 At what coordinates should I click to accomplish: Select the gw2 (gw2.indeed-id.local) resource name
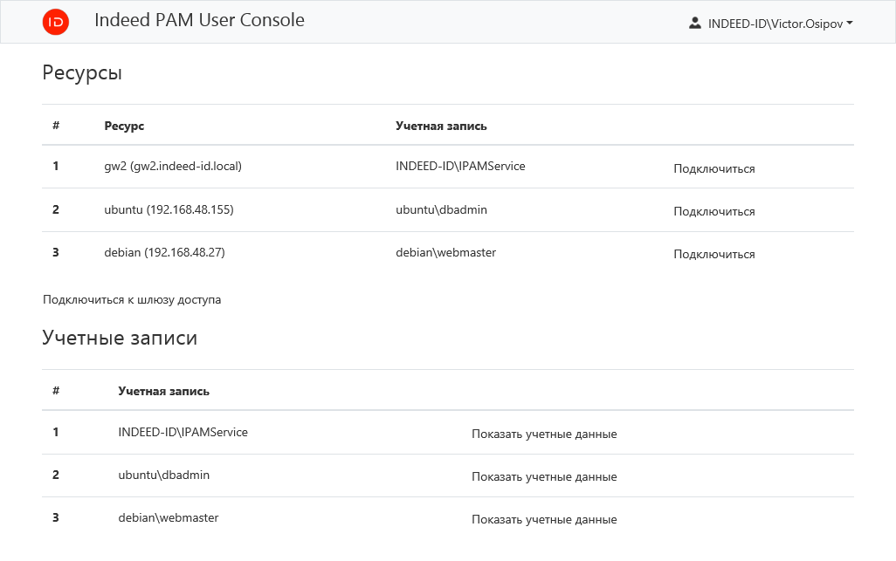pos(173,166)
